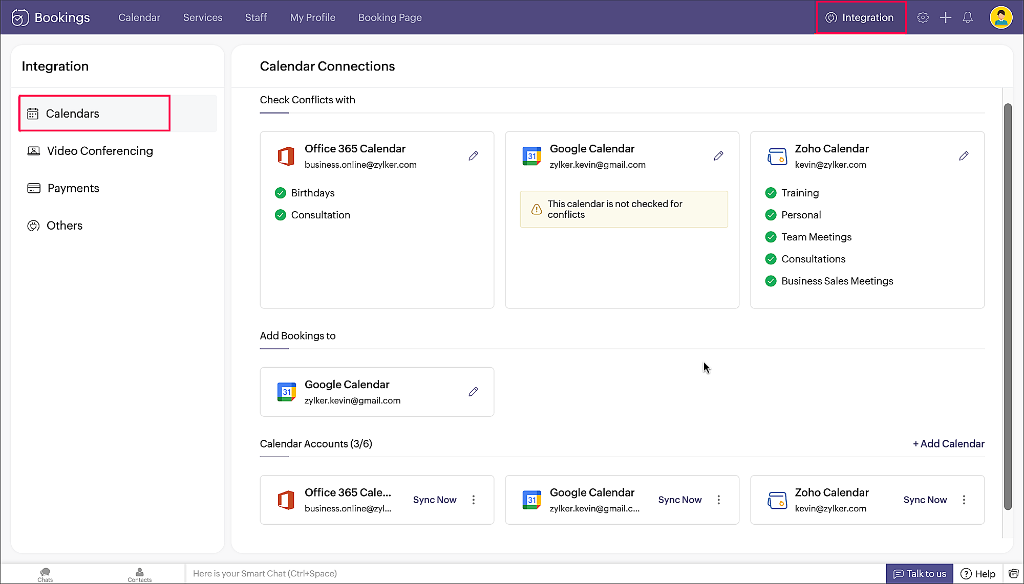
Task: Open Booking Page tab
Action: (390, 17)
